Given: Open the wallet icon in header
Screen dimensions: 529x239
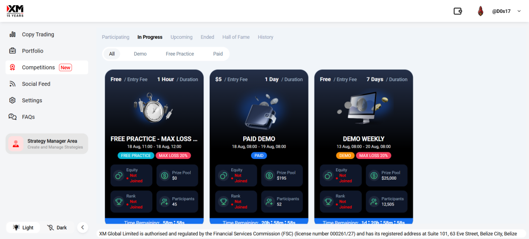Looking at the screenshot, I should 458,11.
